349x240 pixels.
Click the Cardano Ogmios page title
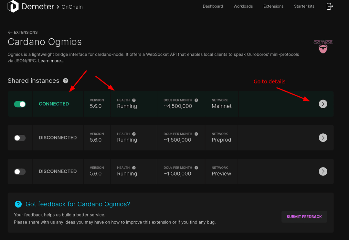45,42
